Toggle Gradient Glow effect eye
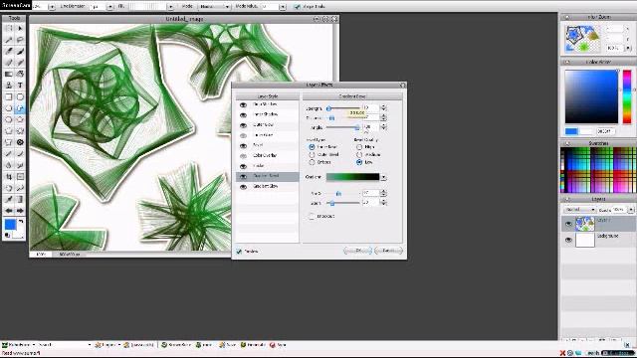This screenshot has height=358, width=637. pos(243,187)
